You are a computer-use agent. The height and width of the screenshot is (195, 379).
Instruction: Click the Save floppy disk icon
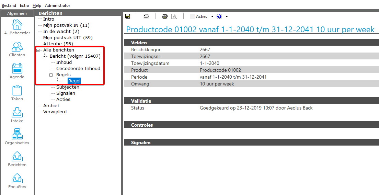click(x=128, y=16)
